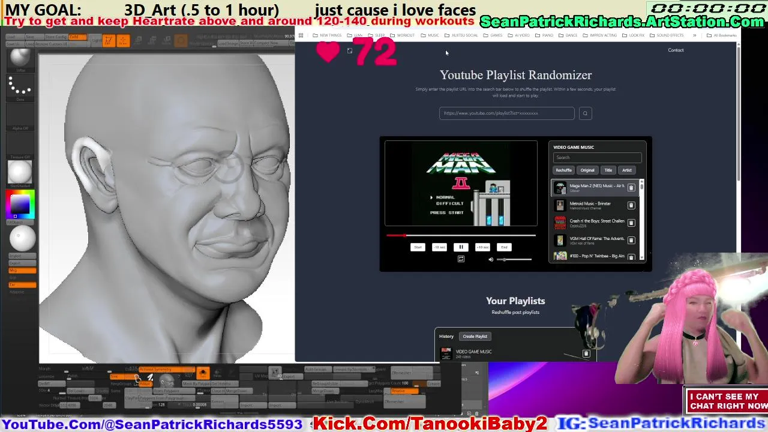Toggle the ZBrush Draw mode button
The width and height of the screenshot is (768, 432).
[x=122, y=41]
